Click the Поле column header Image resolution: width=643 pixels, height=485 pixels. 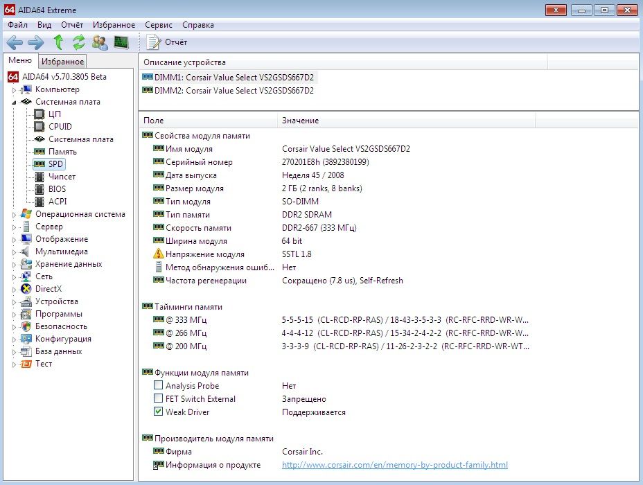coord(208,121)
